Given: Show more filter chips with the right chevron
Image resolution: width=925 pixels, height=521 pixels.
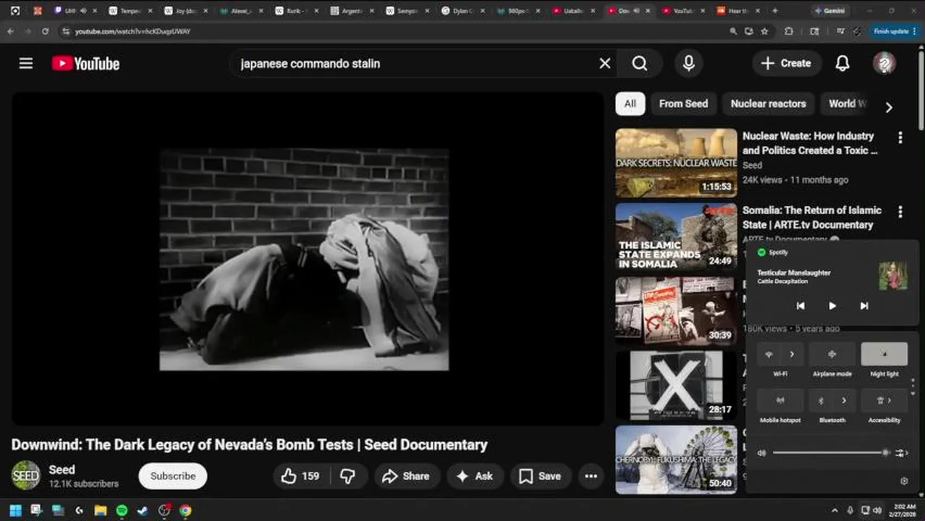Looking at the screenshot, I should click(x=889, y=107).
